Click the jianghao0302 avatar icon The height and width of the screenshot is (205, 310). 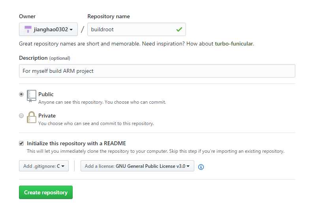(28, 29)
